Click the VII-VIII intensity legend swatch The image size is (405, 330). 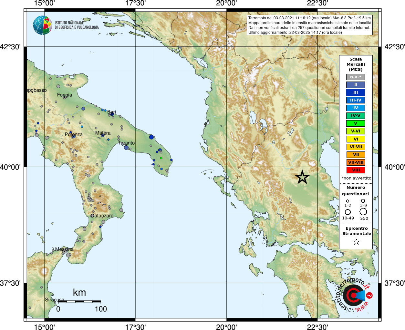(356, 162)
